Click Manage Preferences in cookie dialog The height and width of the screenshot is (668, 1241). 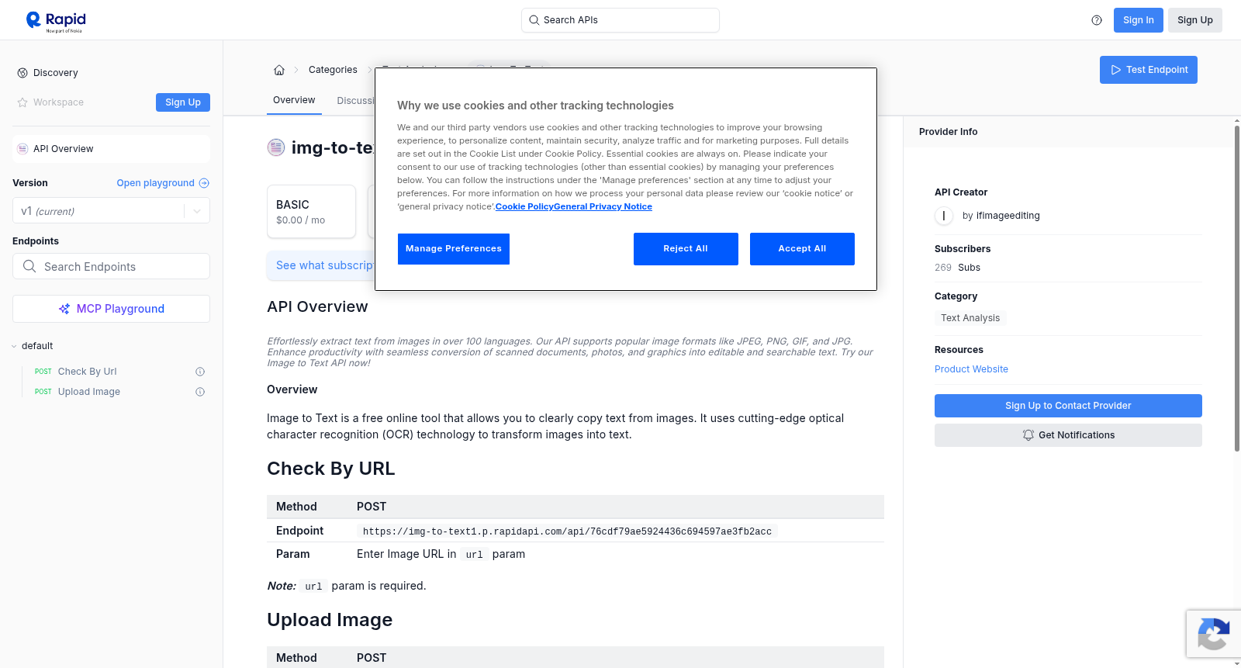tap(454, 249)
